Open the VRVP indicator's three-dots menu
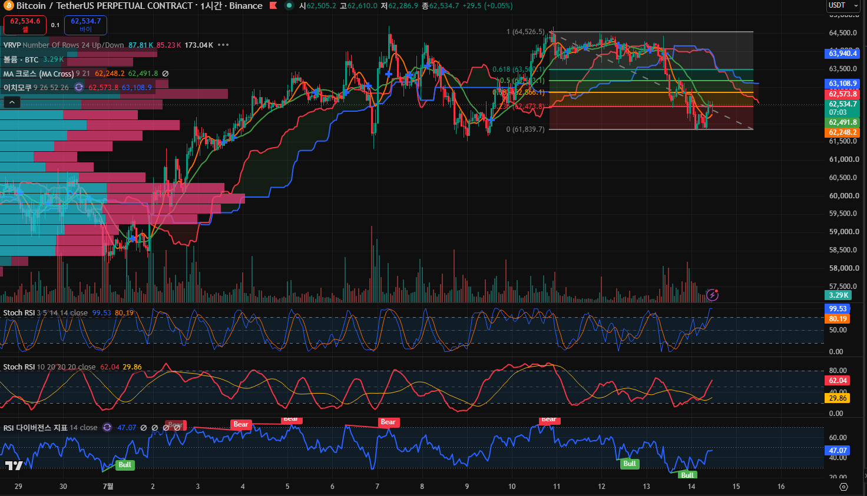867x496 pixels. pyautogui.click(x=223, y=45)
